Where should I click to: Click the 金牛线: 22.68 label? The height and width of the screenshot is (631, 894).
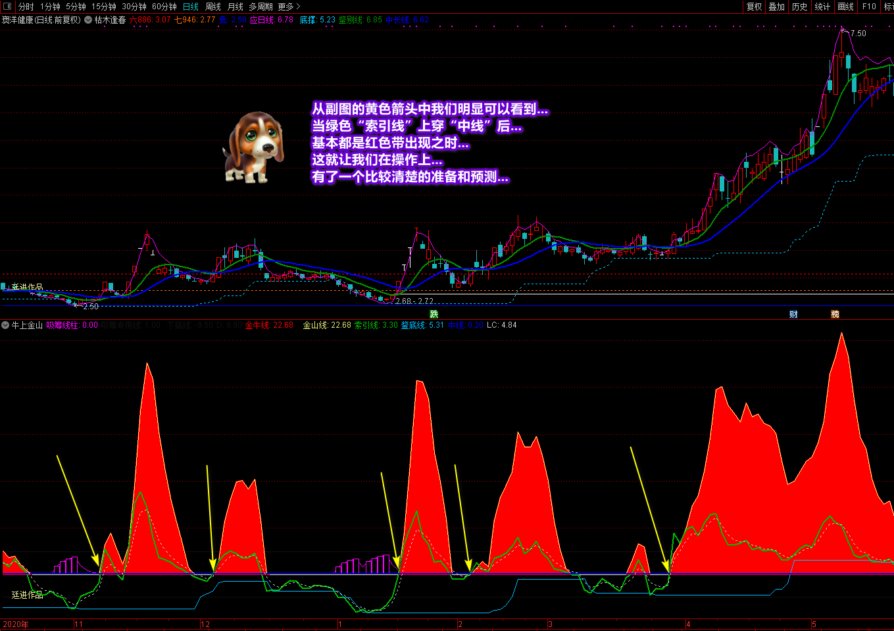pyautogui.click(x=269, y=325)
